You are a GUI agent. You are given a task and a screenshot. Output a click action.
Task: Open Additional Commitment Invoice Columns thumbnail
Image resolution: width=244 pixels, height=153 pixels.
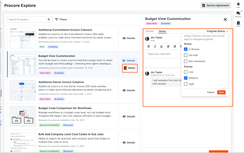tap(23, 38)
